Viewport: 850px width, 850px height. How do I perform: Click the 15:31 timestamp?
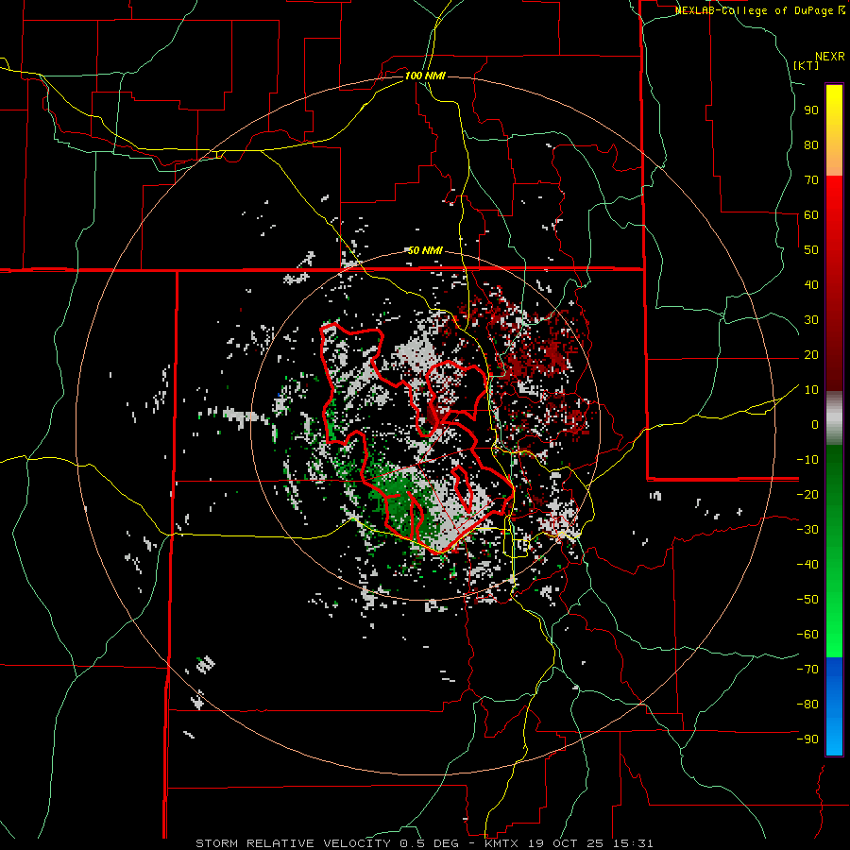click(634, 843)
